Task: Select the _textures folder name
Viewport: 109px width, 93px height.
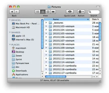Action: pos(58,23)
